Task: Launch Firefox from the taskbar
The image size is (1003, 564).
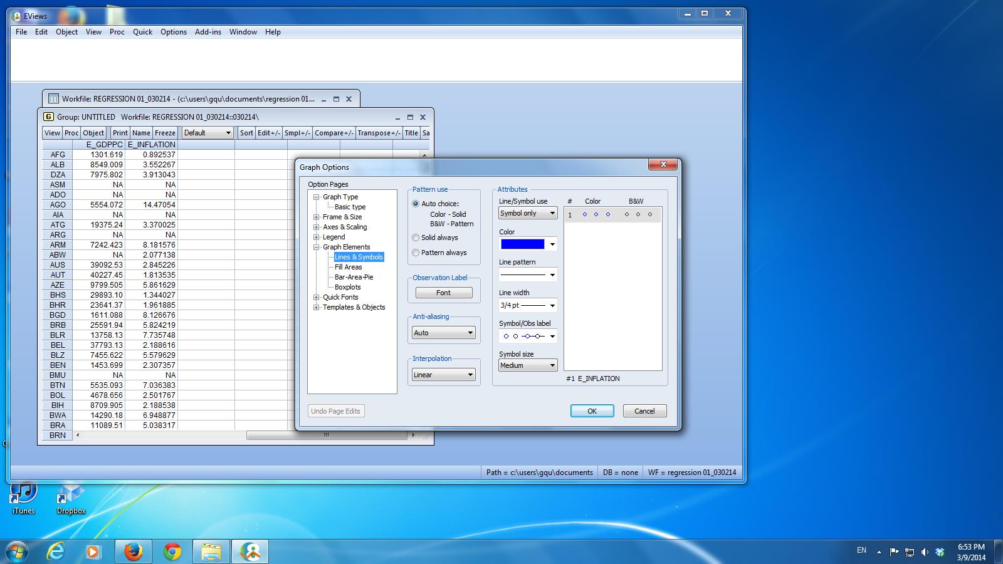Action: click(133, 551)
